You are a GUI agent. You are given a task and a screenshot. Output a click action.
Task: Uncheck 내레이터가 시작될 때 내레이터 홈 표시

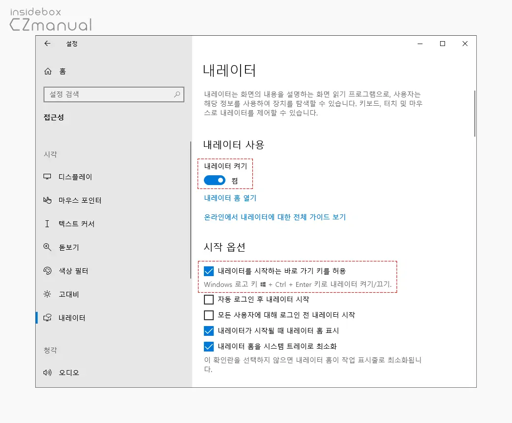click(x=209, y=330)
